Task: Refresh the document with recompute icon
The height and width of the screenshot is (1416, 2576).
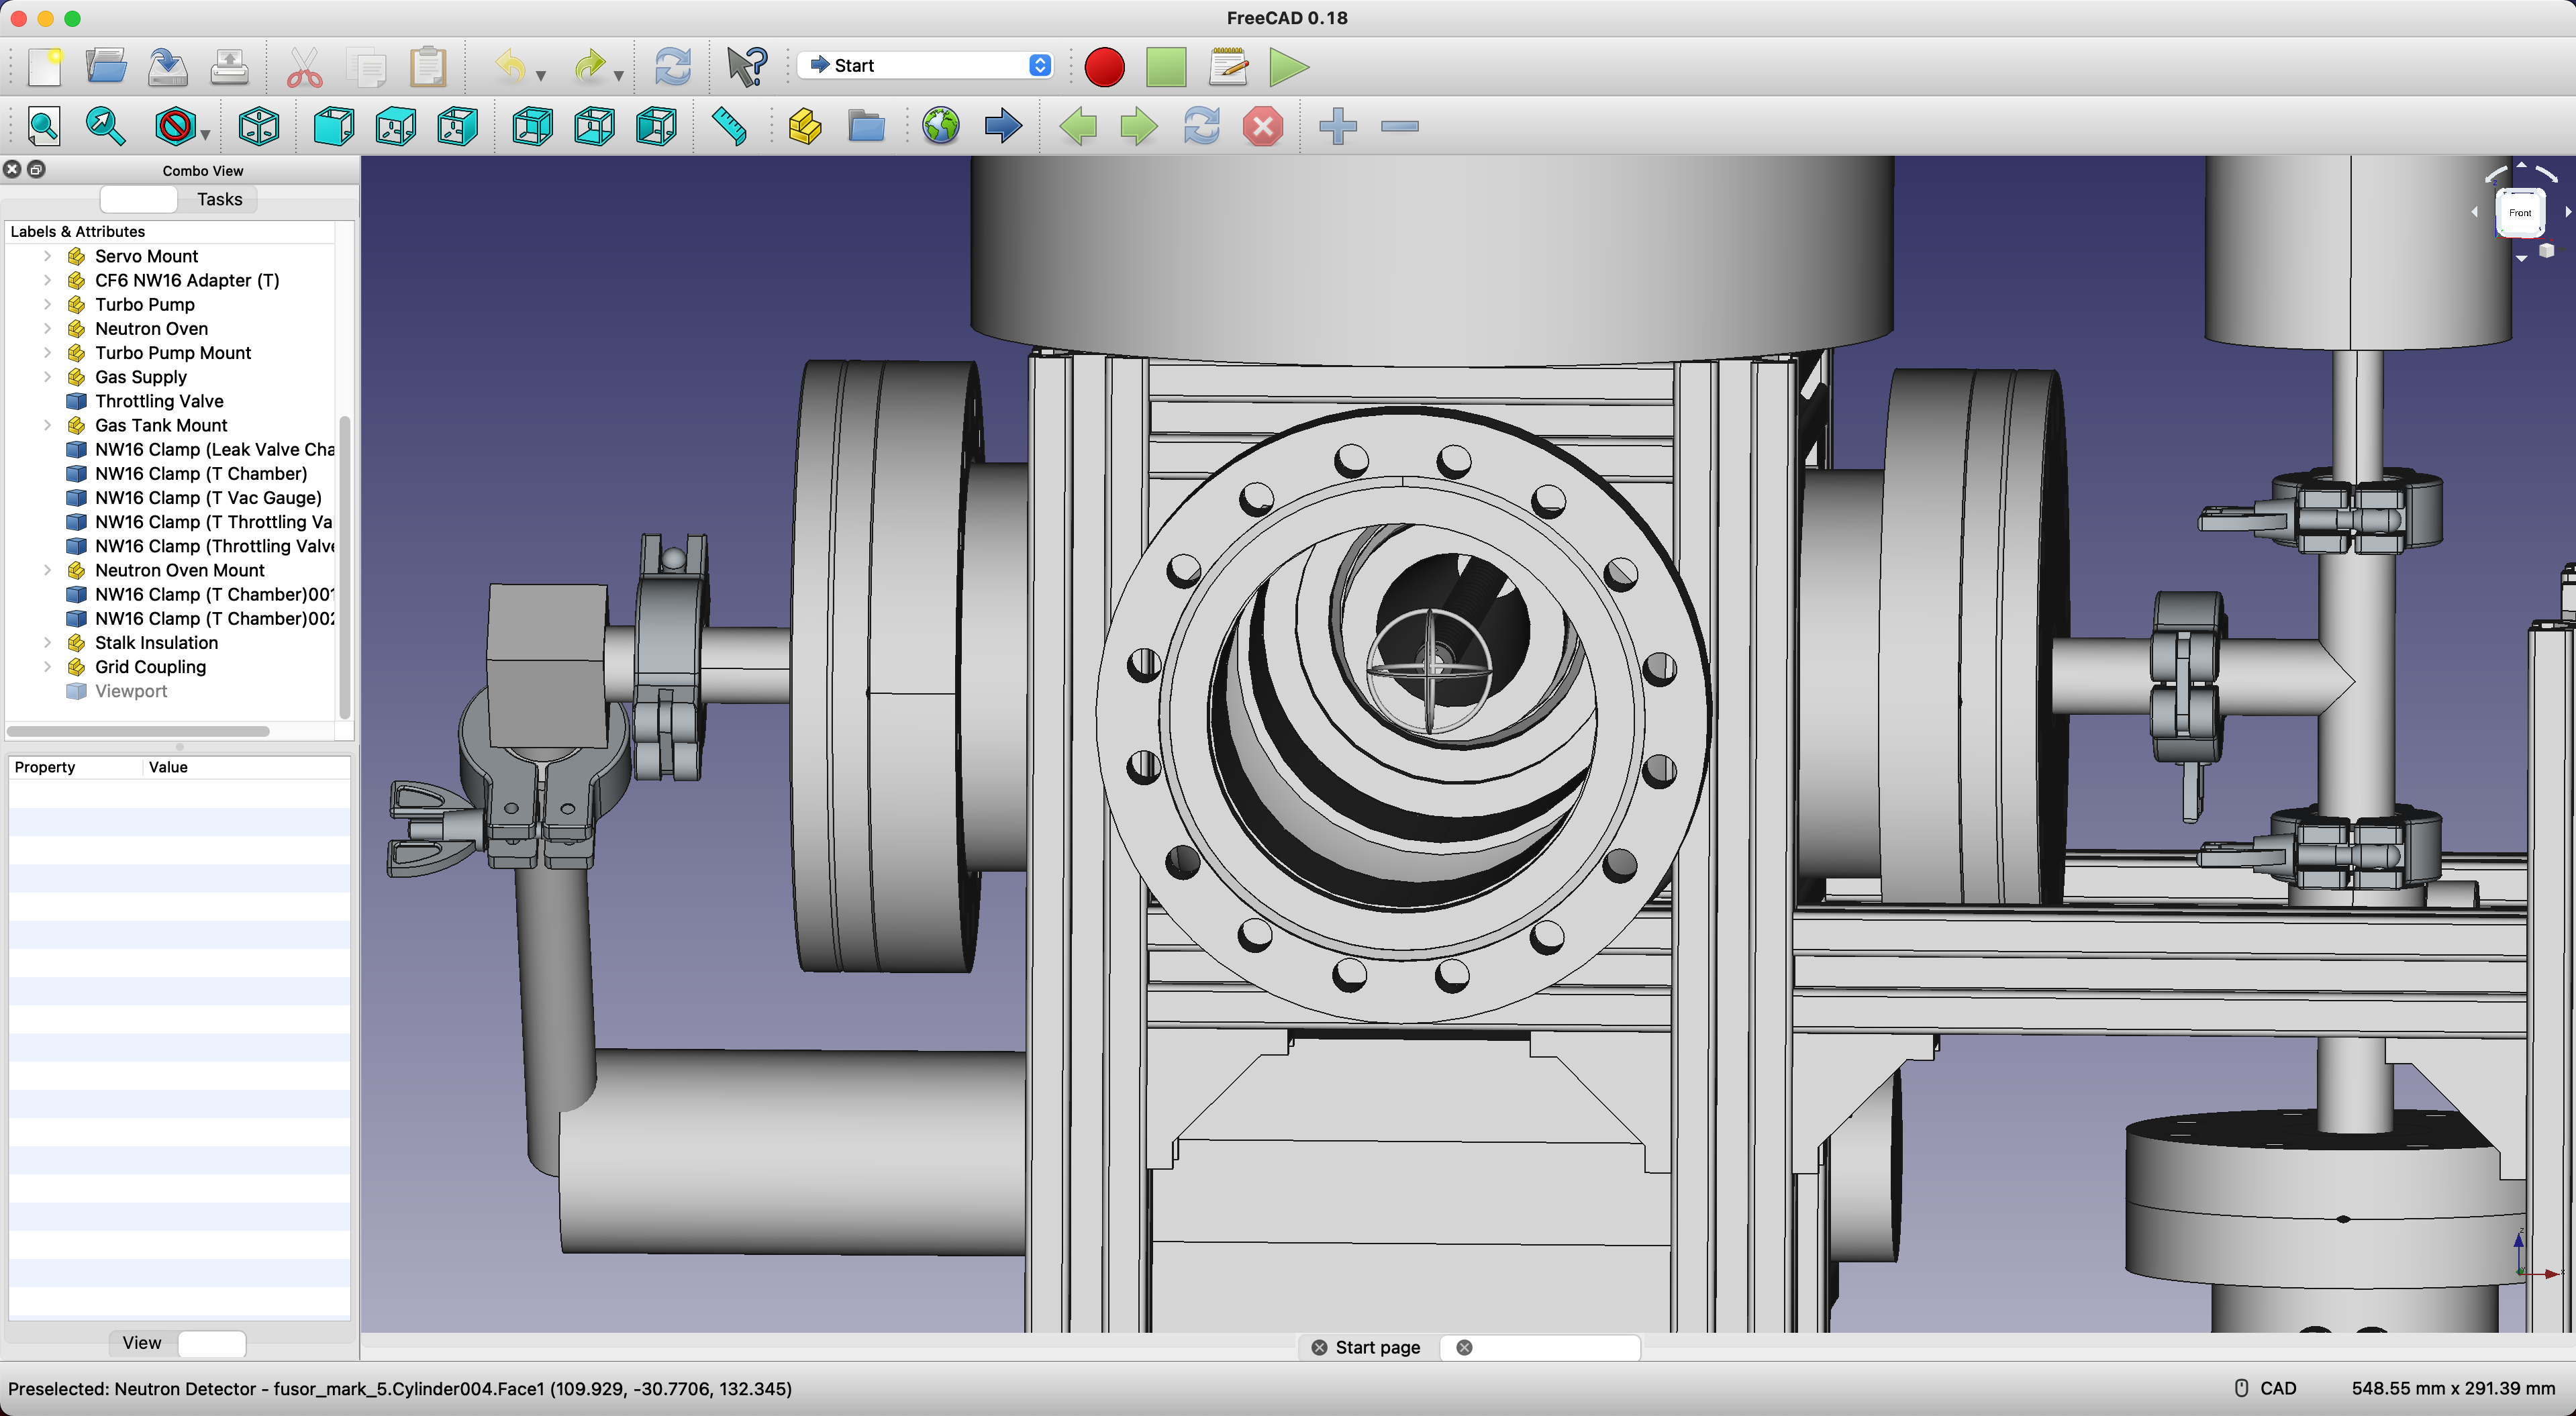Action: (x=673, y=66)
